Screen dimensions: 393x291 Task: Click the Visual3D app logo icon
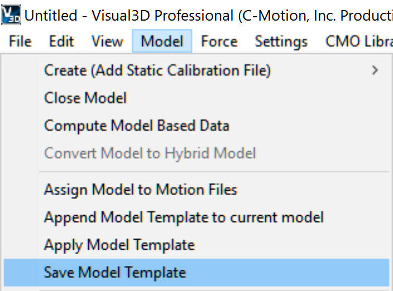click(11, 14)
